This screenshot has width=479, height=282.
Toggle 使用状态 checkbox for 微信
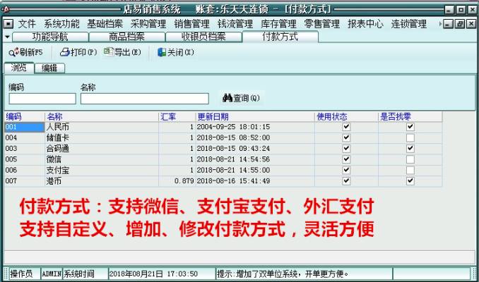point(346,159)
